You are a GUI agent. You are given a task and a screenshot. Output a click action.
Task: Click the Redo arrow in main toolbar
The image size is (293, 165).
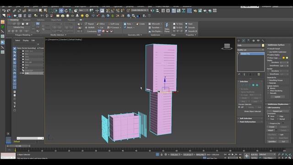click(9, 11)
